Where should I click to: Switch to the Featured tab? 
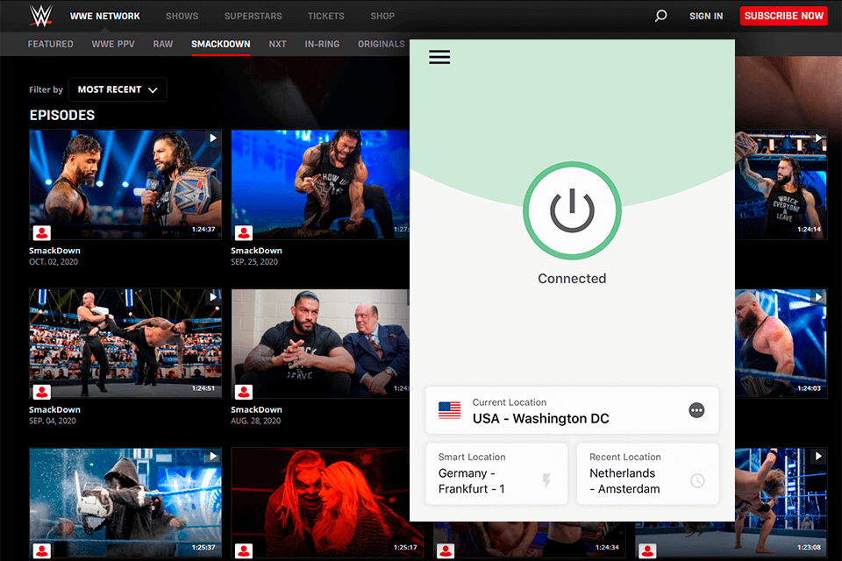click(x=51, y=44)
